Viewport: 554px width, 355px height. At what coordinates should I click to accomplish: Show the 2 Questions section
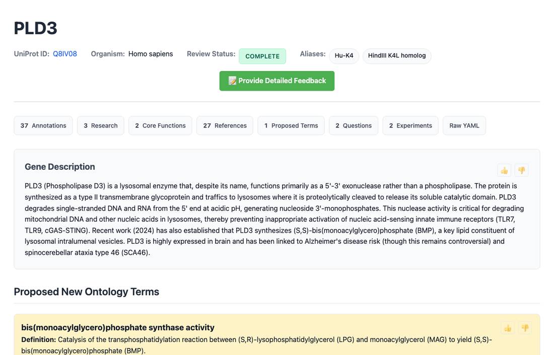[354, 125]
